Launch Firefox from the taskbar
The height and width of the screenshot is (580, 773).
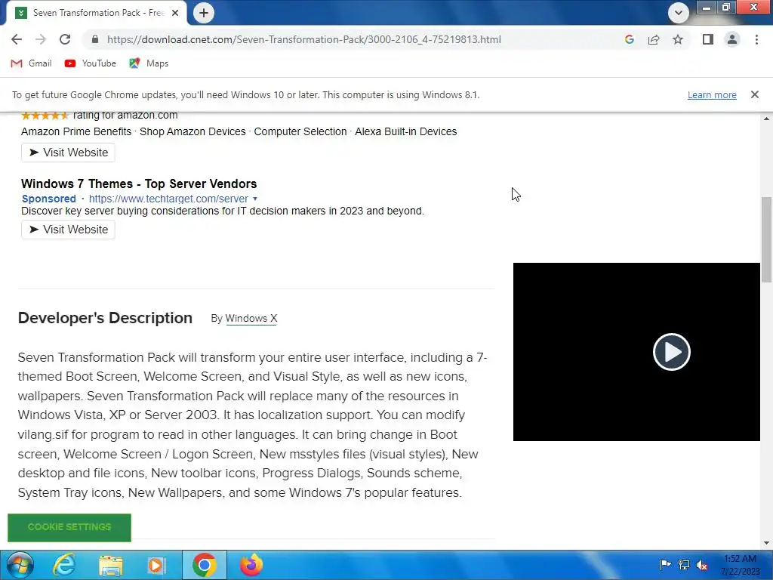click(251, 565)
